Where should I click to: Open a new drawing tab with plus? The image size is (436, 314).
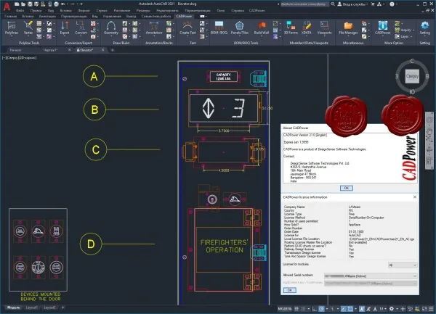[113, 50]
